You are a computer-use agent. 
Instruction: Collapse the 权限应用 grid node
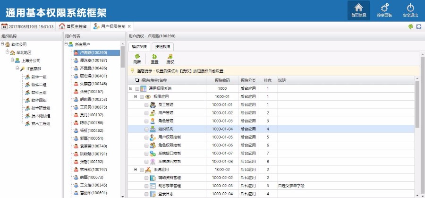pyautogui.click(x=136, y=96)
